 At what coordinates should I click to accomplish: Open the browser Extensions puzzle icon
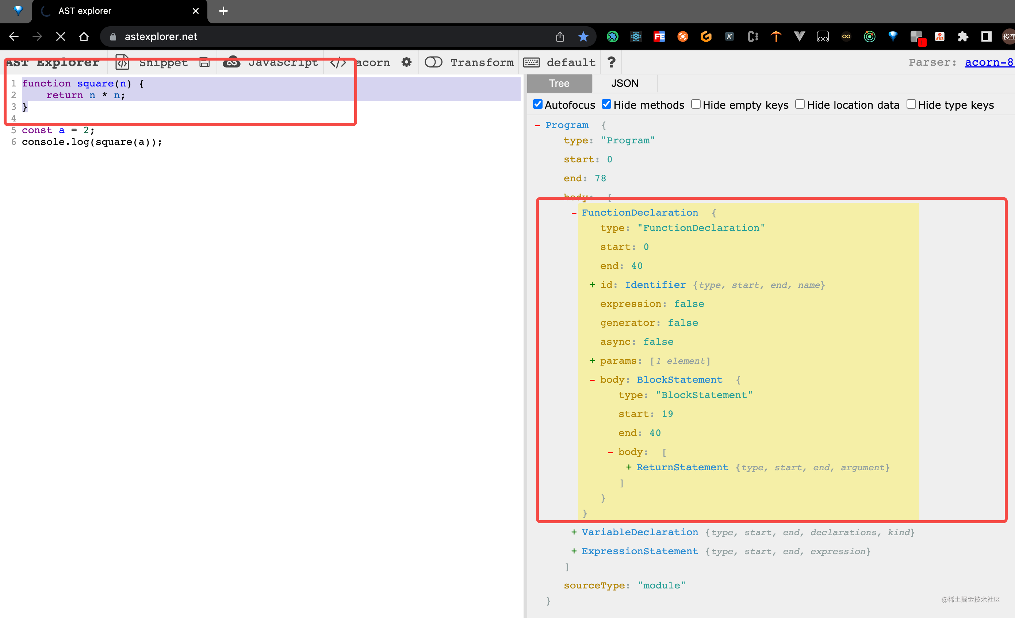963,36
